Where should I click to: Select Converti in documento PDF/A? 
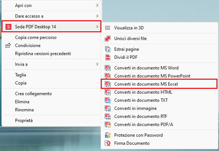pyautogui.click(x=144, y=125)
